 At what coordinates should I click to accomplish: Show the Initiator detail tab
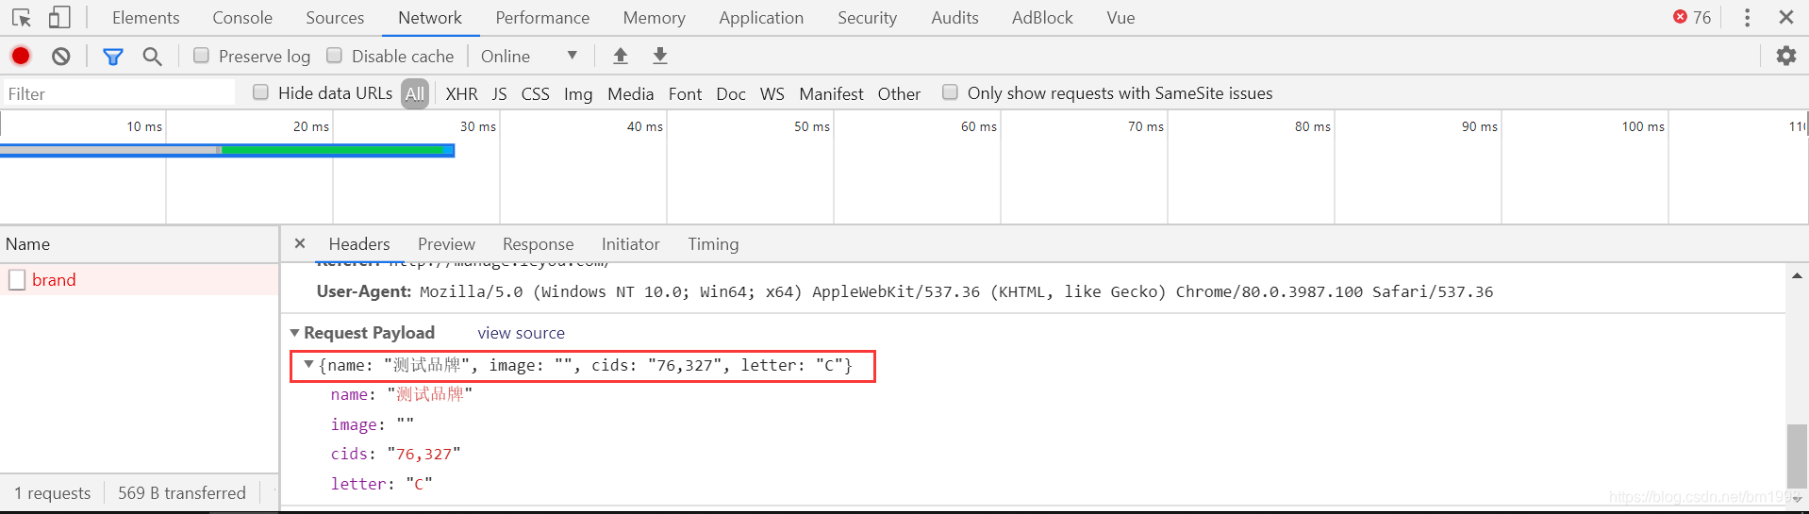tap(631, 244)
